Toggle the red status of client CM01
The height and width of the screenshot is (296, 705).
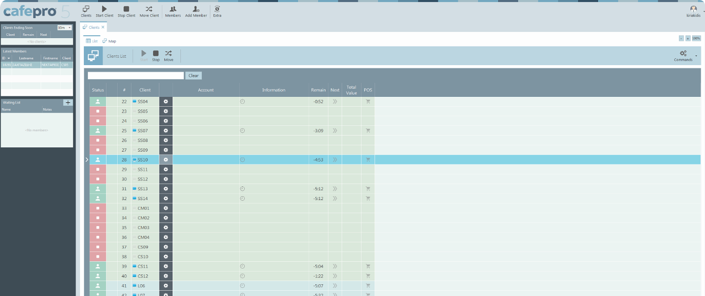coord(98,208)
